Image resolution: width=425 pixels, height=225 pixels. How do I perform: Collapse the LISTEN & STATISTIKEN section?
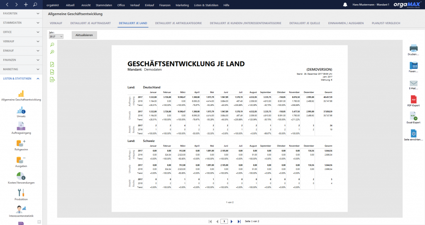21,78
